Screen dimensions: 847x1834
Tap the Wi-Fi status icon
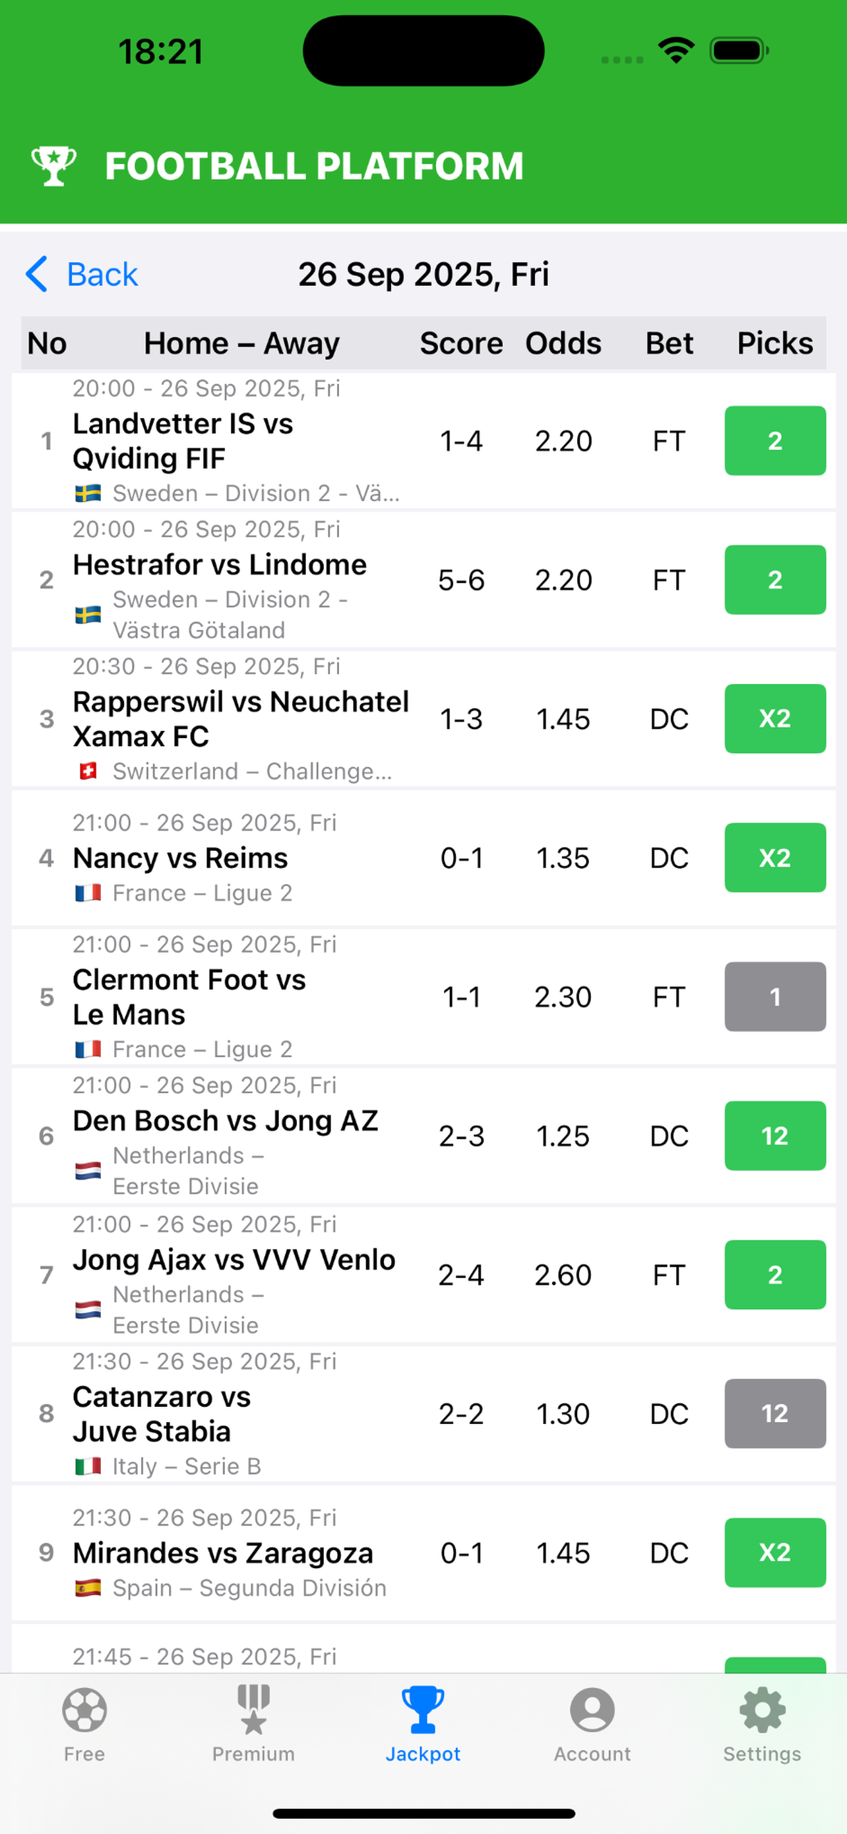pos(676,51)
